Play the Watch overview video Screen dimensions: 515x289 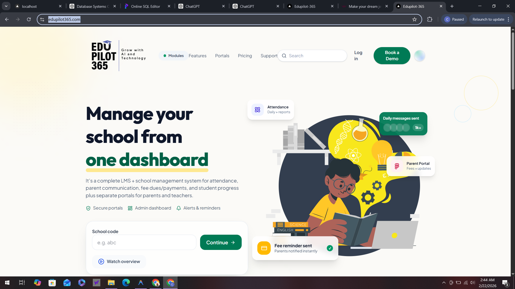click(x=119, y=261)
